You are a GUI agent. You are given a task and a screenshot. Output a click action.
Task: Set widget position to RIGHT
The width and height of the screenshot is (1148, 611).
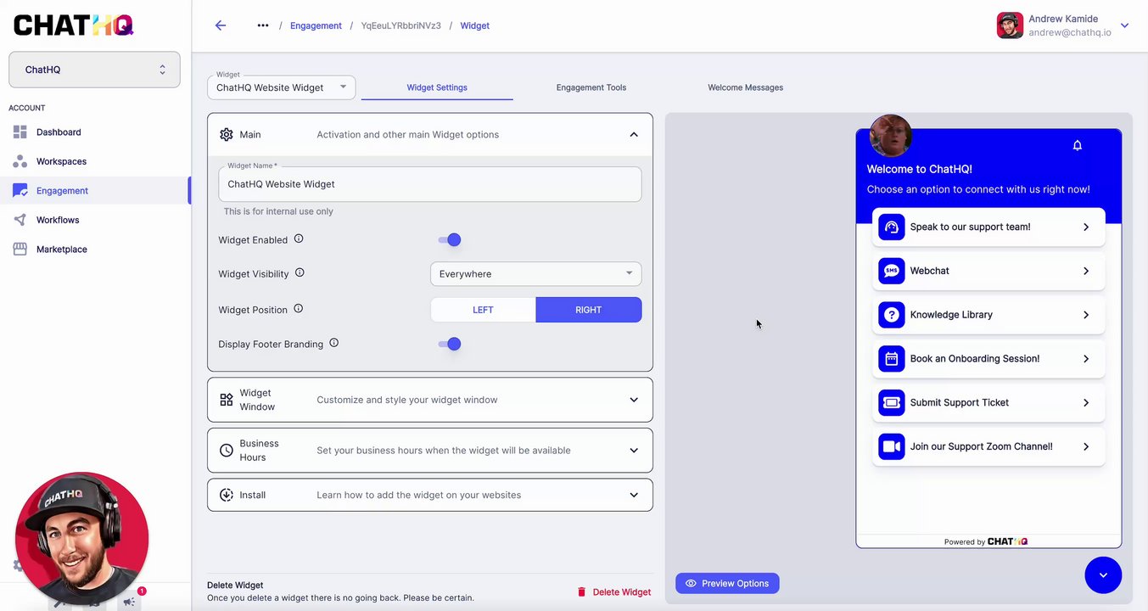click(589, 310)
